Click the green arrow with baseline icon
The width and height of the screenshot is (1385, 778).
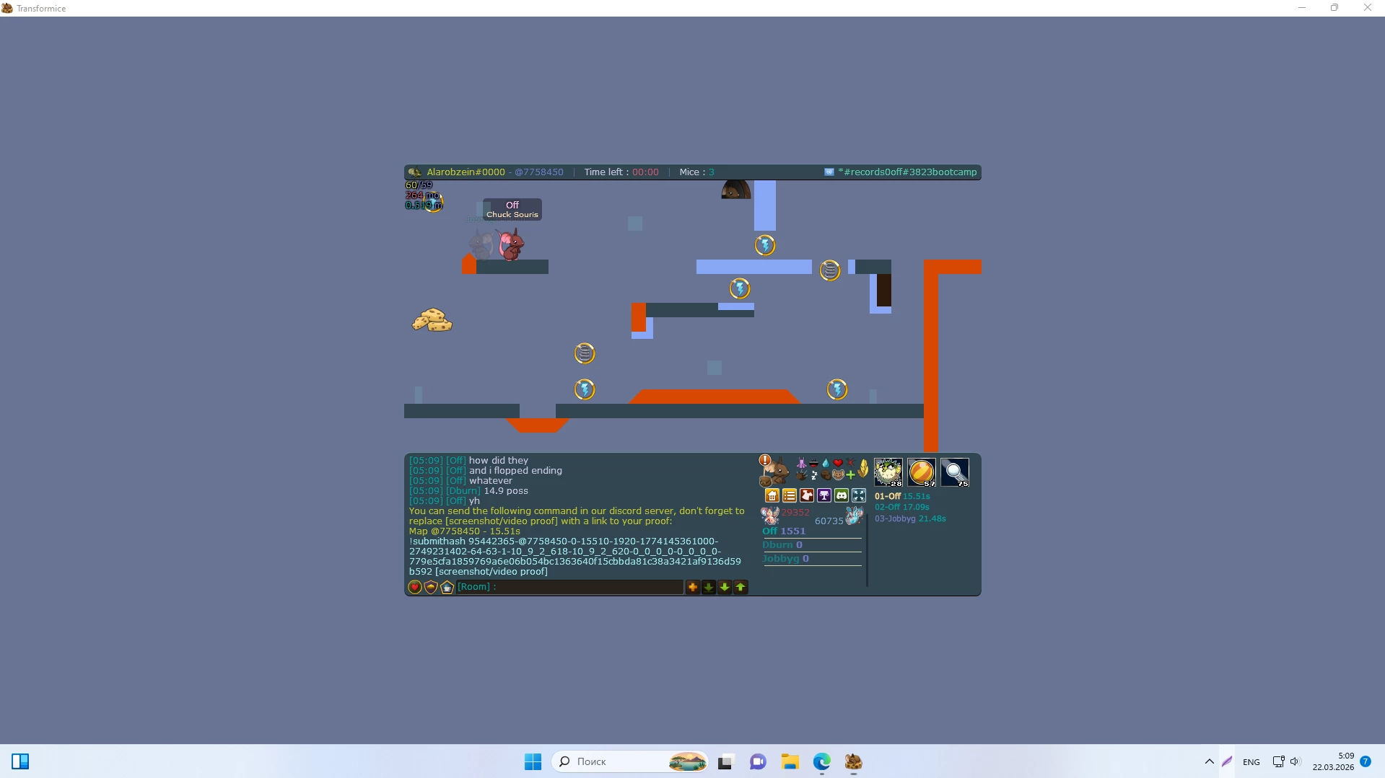tap(709, 587)
